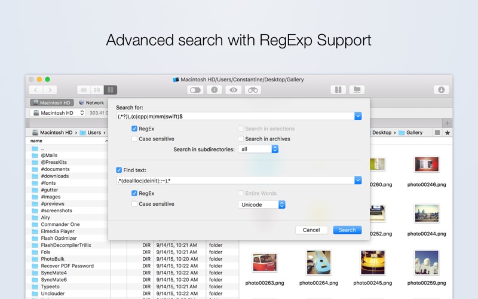Viewport: 478px width, 299px height.
Task: Select photo00259.png thumbnail
Action: [427, 263]
